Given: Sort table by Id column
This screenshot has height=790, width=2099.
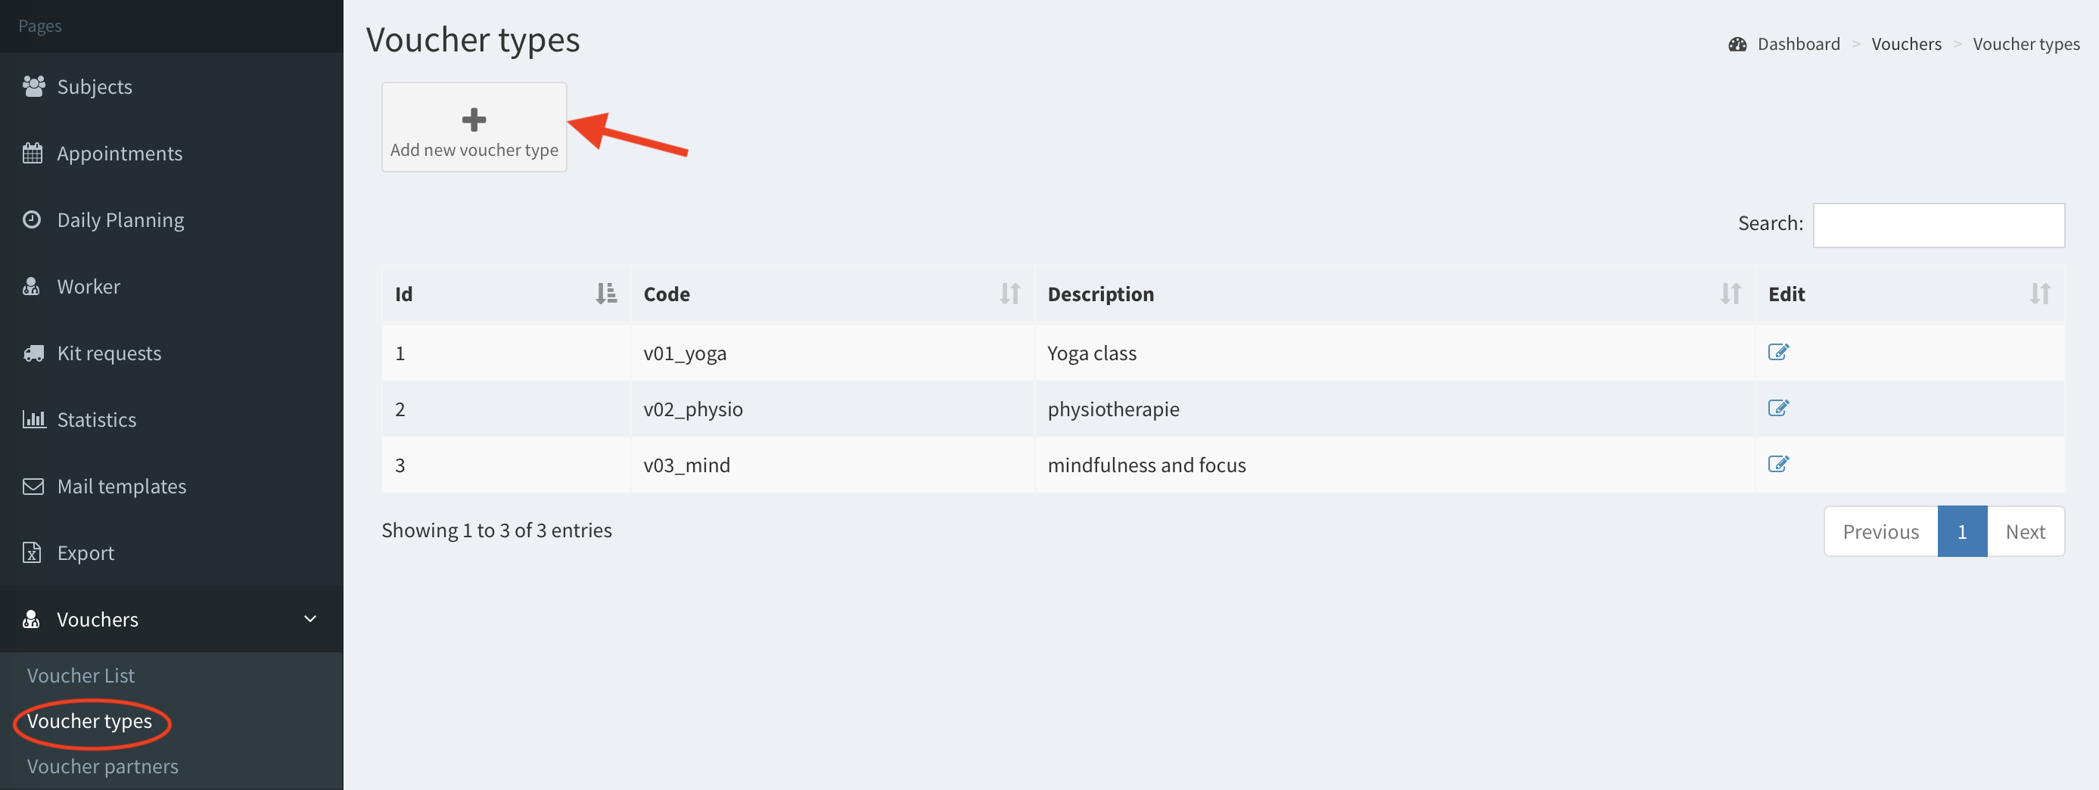Looking at the screenshot, I should 605,294.
